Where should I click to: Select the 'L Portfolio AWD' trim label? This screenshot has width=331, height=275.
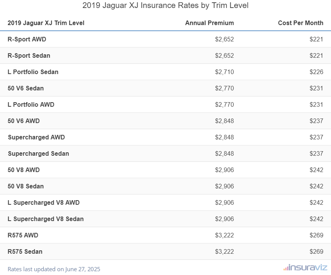31,105
